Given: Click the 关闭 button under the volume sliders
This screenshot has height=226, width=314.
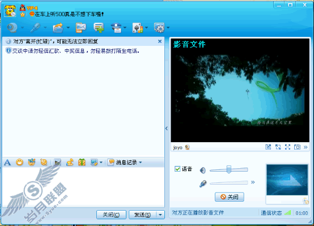Looking at the screenshot, I should coord(230,197).
